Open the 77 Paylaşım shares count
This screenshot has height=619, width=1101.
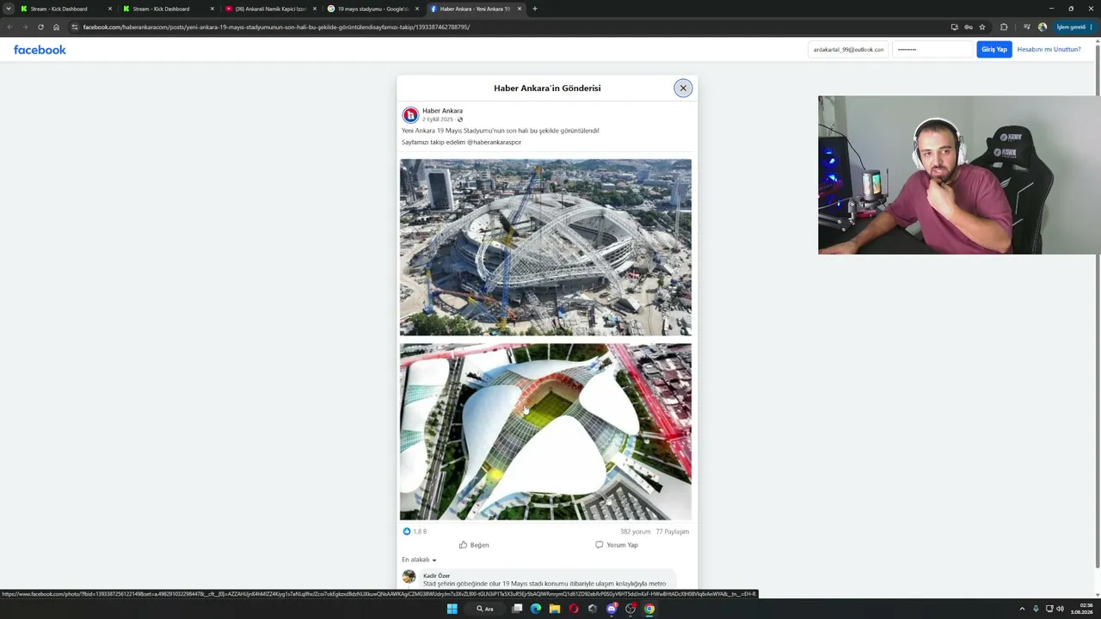click(x=673, y=531)
